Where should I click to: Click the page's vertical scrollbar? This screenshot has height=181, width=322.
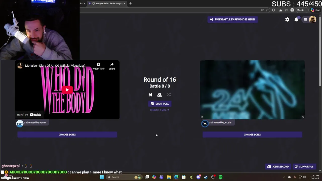[x=320, y=51]
